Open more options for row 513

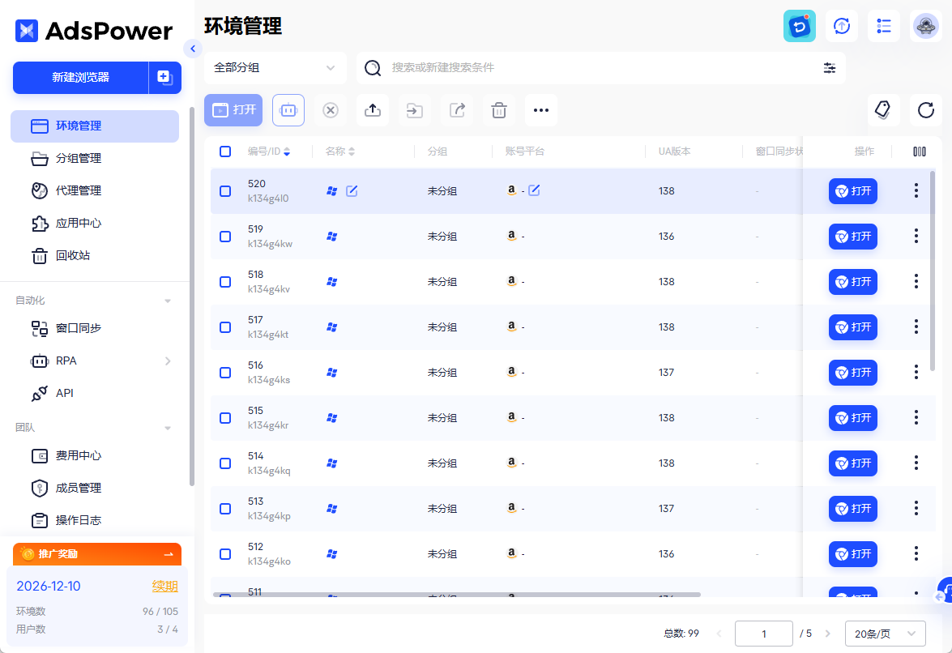[916, 508]
